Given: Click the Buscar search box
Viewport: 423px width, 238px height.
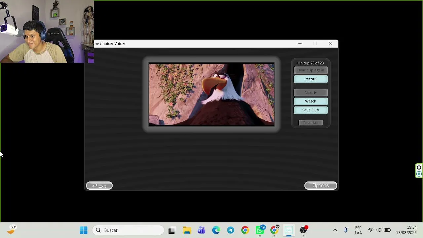Looking at the screenshot, I should (128, 230).
